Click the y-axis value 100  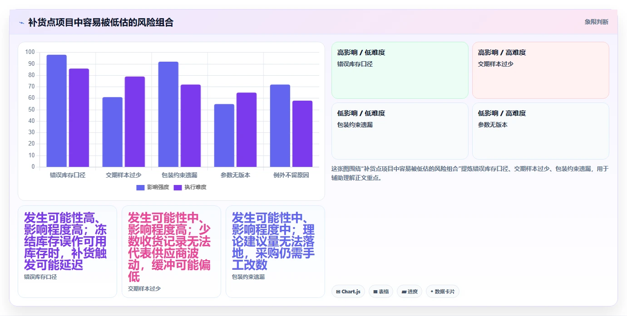pyautogui.click(x=30, y=52)
